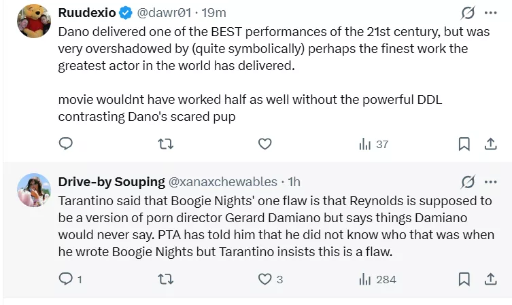512x305 pixels.
Task: Open the Ruudexio display name link
Action: [88, 13]
